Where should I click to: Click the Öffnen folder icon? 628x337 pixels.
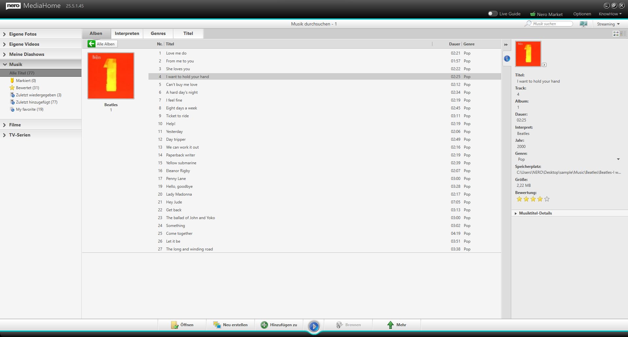tap(175, 325)
